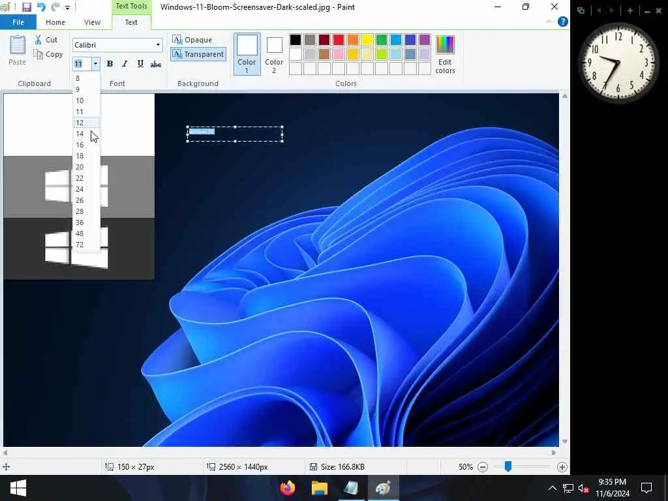Toggle Bold formatting

(110, 64)
